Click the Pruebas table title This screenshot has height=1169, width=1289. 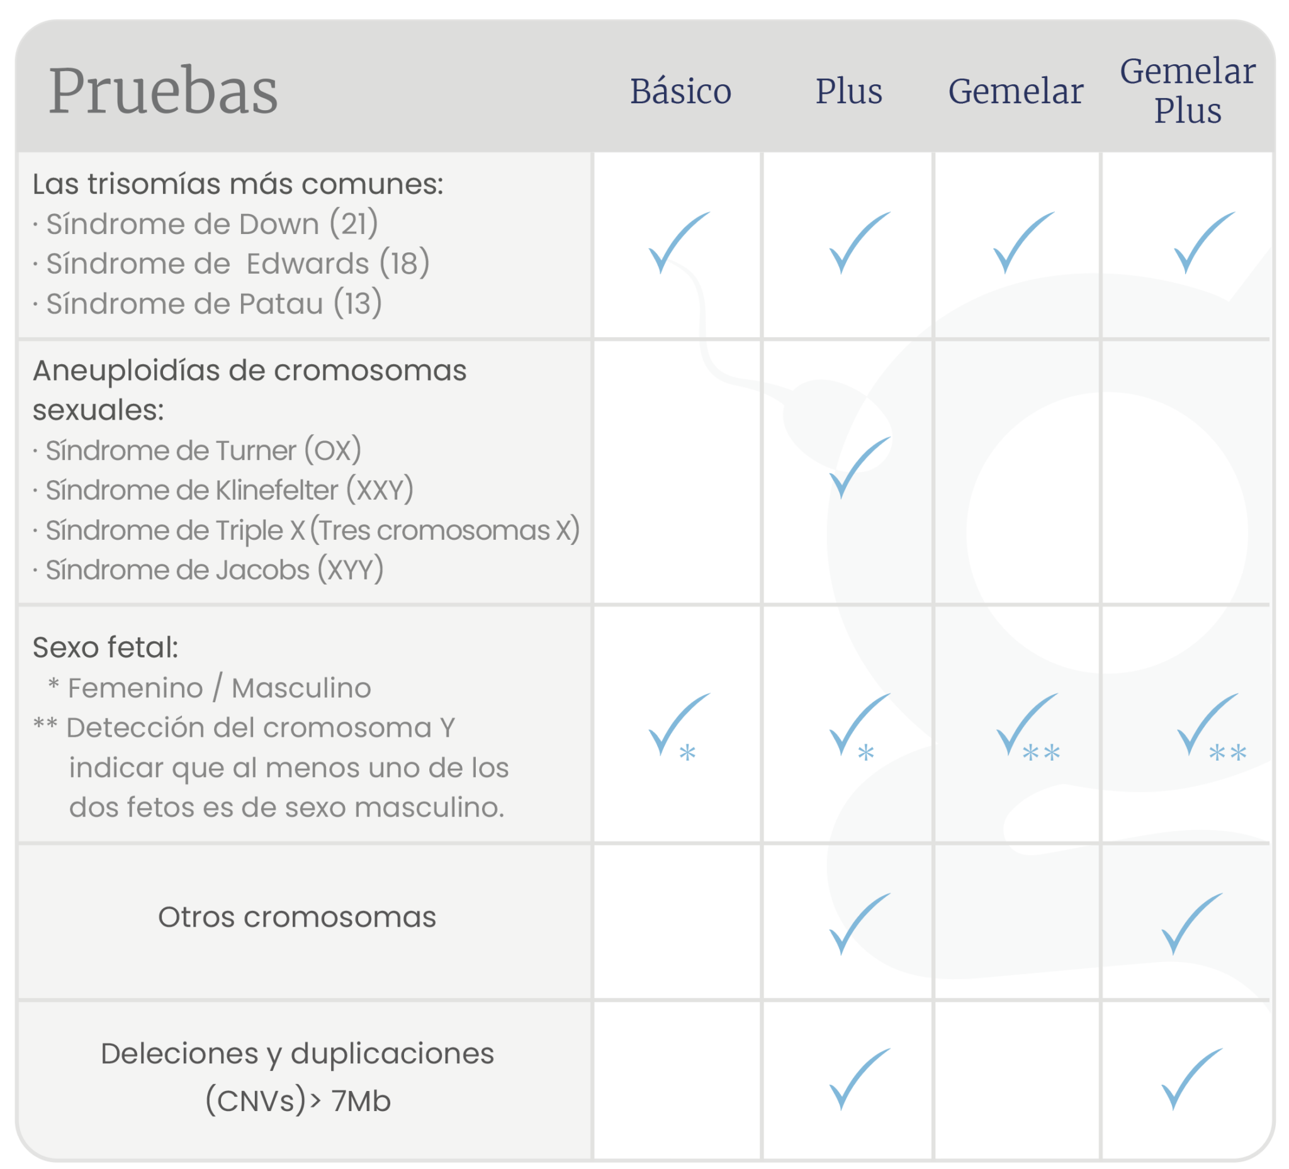click(x=164, y=91)
